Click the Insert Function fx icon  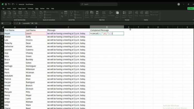pyautogui.click(x=20, y=23)
